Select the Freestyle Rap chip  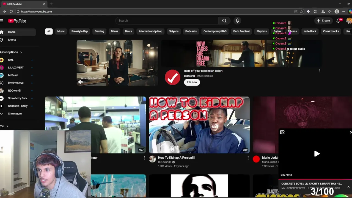[79, 31]
